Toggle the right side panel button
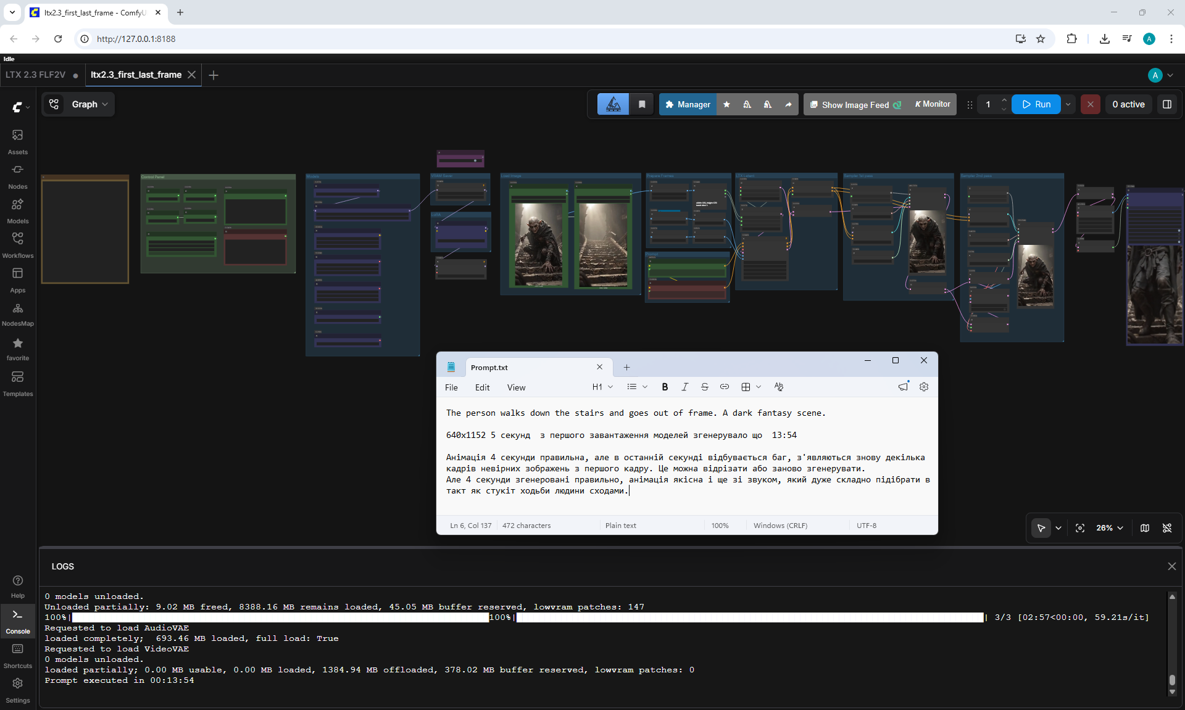The width and height of the screenshot is (1185, 710). pos(1167,104)
